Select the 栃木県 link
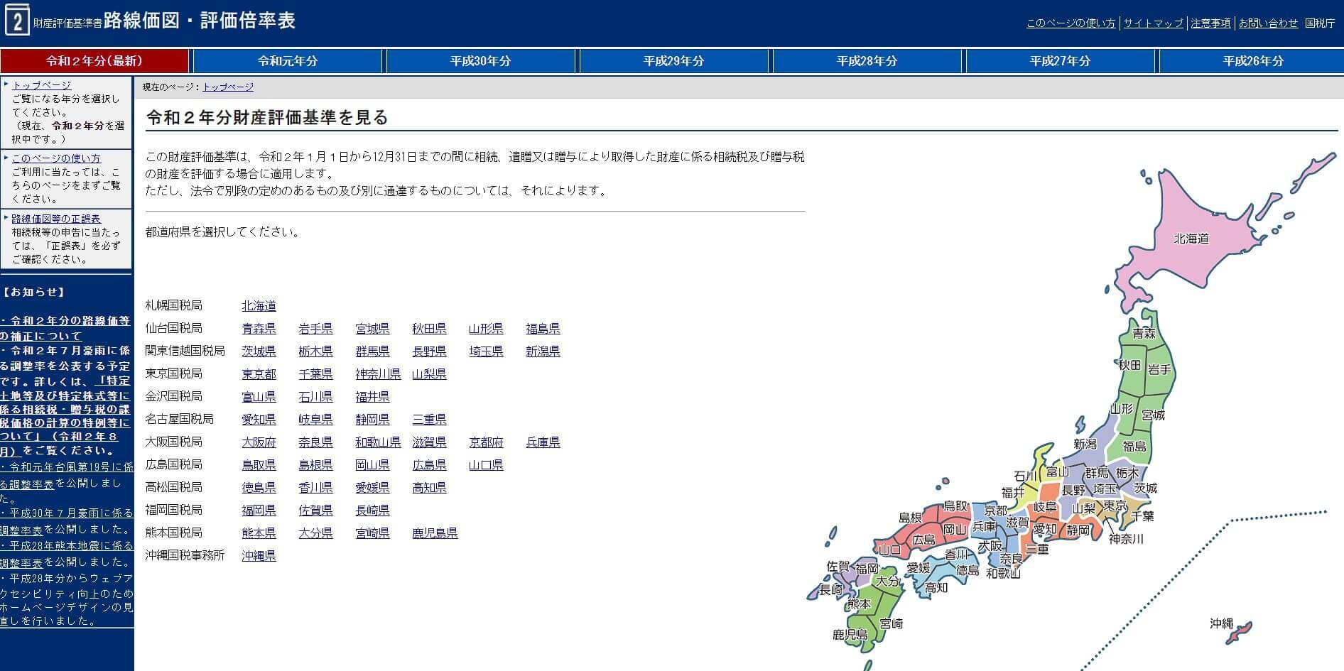This screenshot has height=671, width=1344. pyautogui.click(x=315, y=351)
